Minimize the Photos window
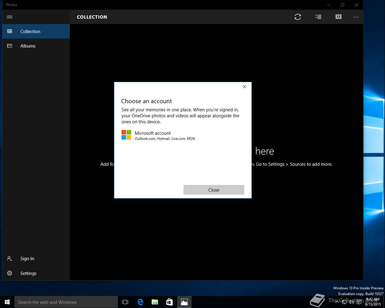The image size is (385, 308). click(x=329, y=5)
